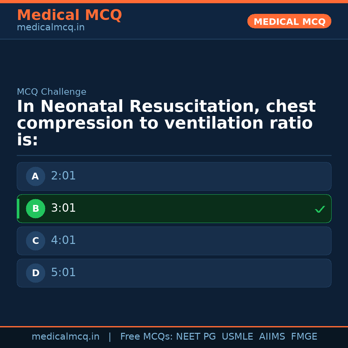Click the Free MCQs footer label

pyautogui.click(x=146, y=337)
